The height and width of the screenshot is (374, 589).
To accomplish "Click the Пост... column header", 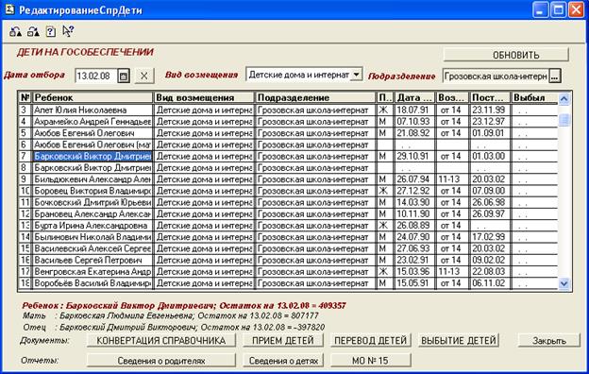I will pos(490,97).
